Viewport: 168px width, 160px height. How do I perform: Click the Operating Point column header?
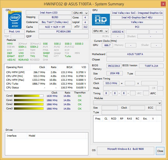[17, 67]
